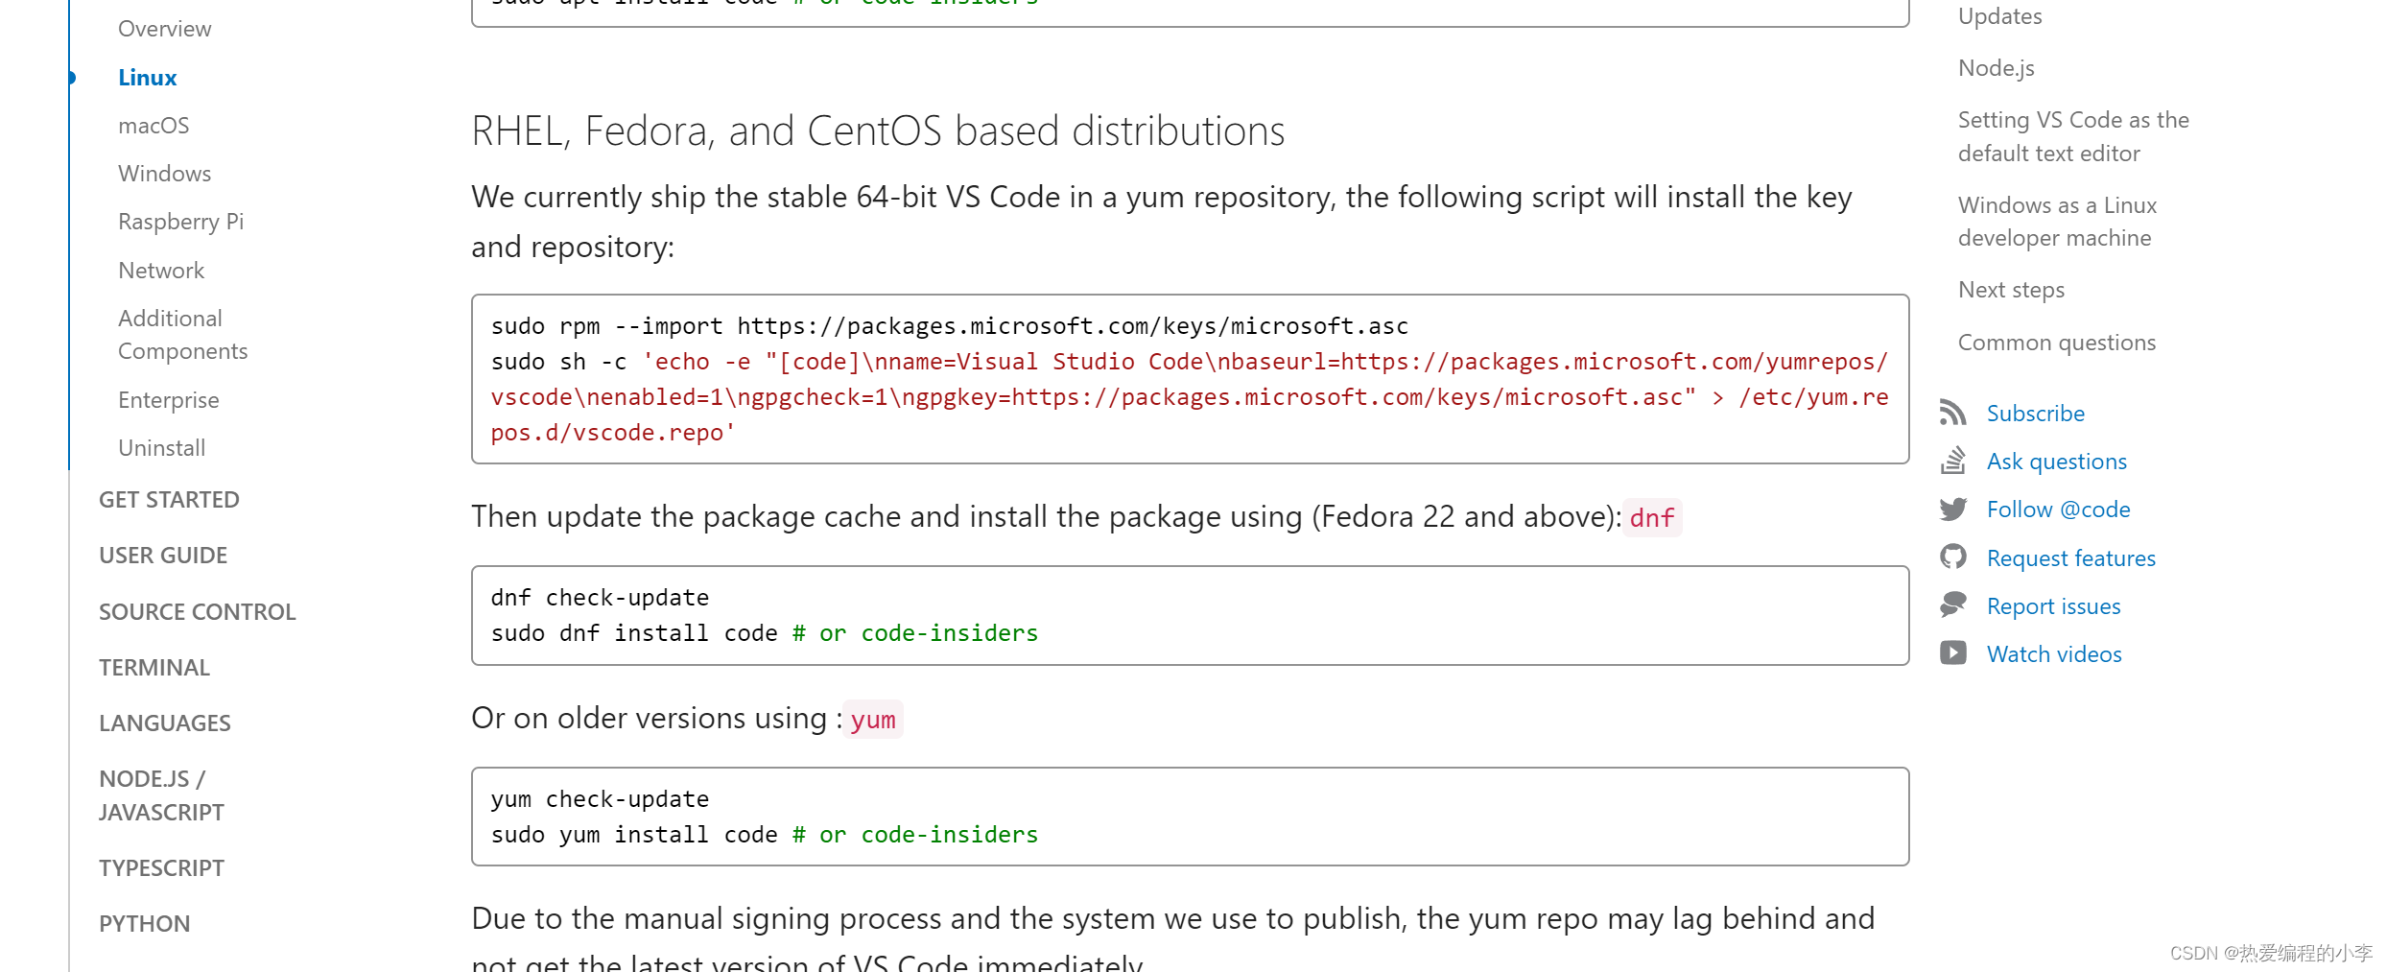2387x972 pixels.
Task: Click the YouTube icon beside Watch videos
Action: pos(1953,652)
